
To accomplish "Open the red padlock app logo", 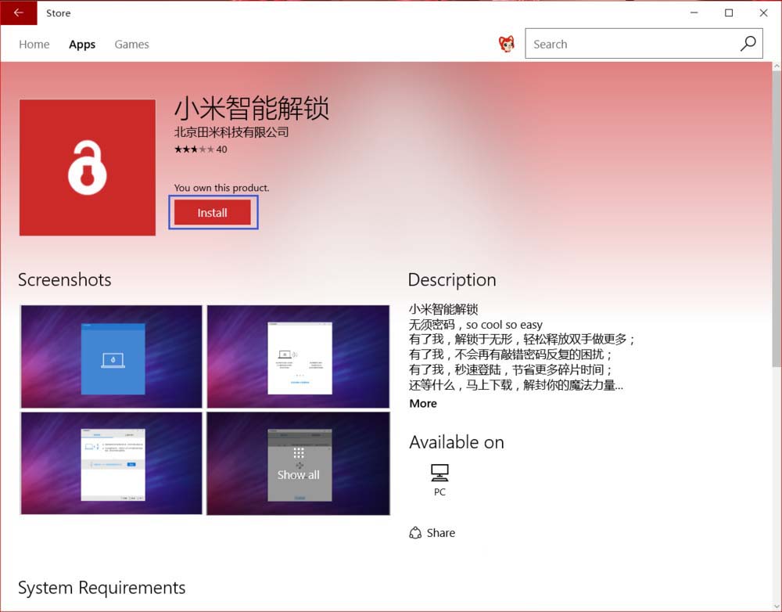I will tap(88, 167).
